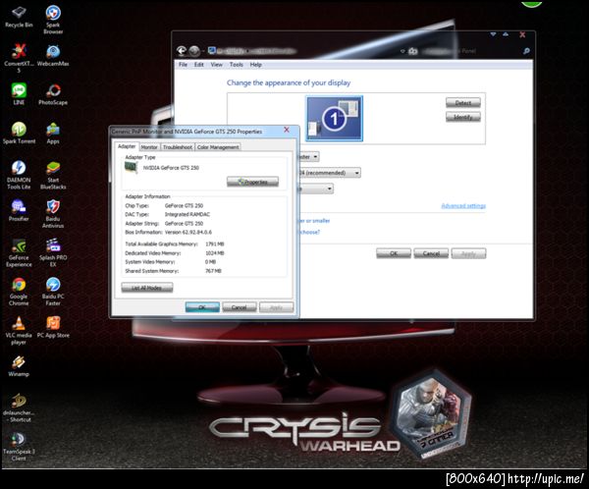Click OK in the display settings window
589x489 pixels.
point(394,253)
